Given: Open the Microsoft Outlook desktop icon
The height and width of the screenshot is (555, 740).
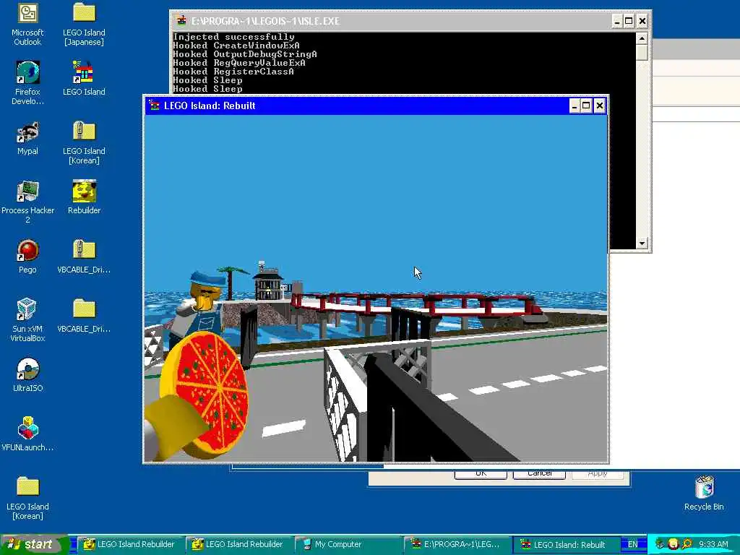Looking at the screenshot, I should point(27,24).
